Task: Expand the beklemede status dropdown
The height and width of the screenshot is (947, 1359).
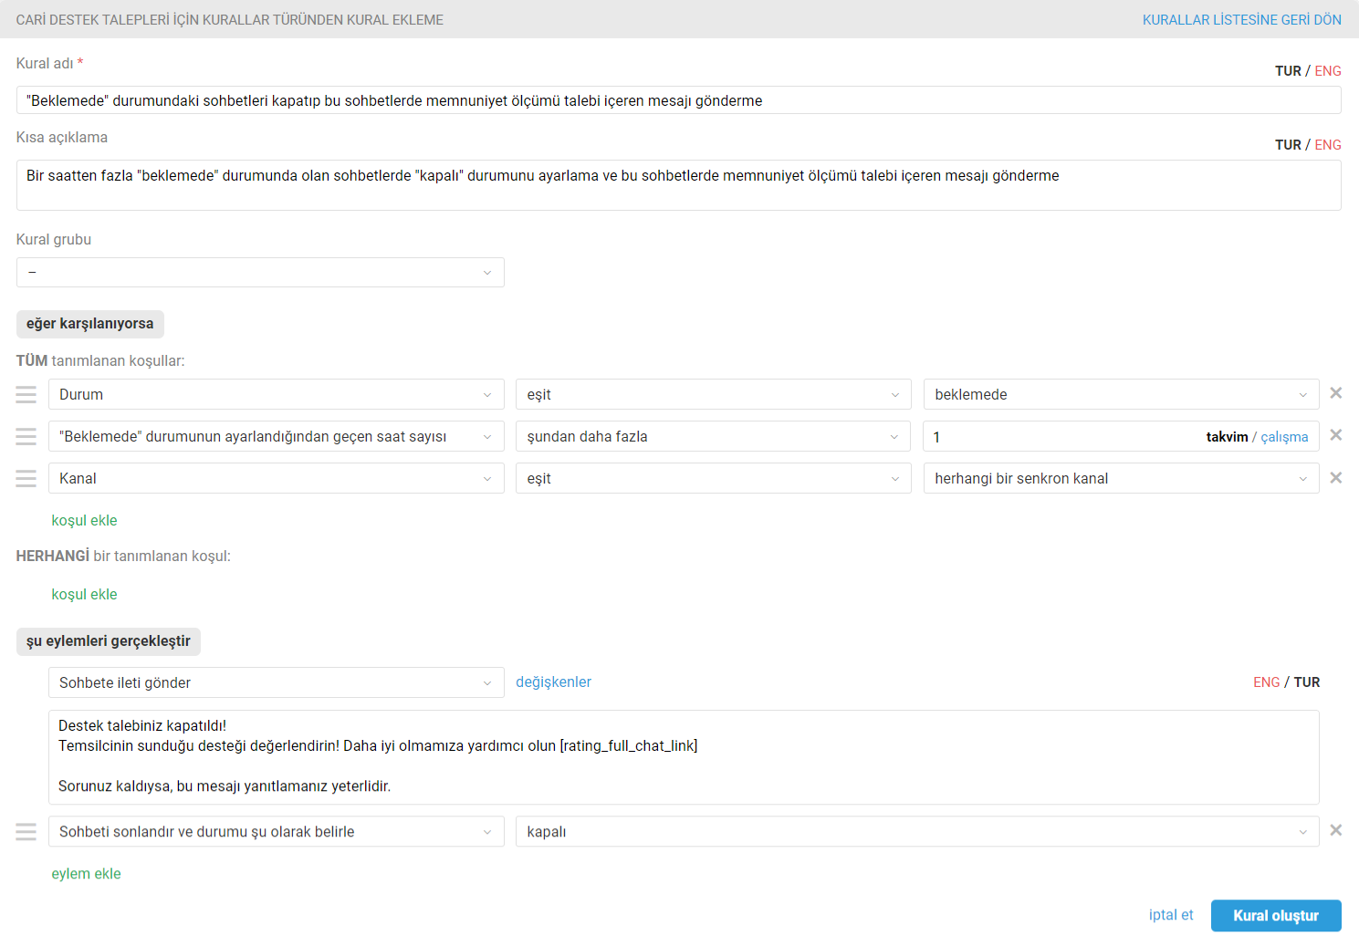Action: coord(1121,394)
